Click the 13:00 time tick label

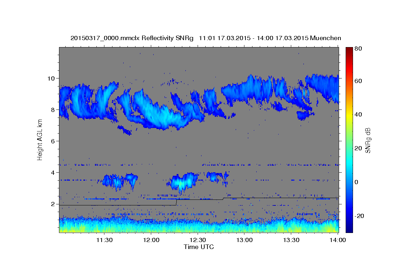click(x=244, y=240)
